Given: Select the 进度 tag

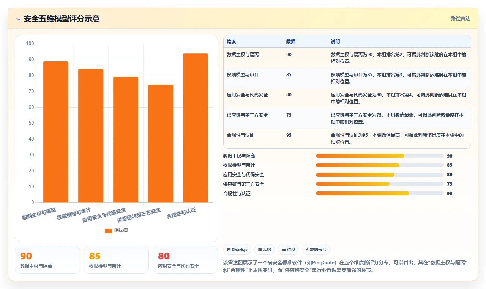Looking at the screenshot, I should [289, 250].
